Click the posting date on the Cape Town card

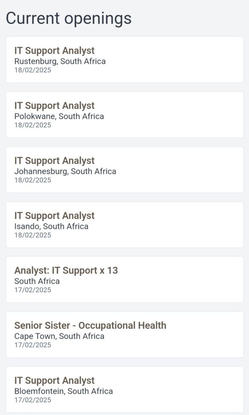(33, 345)
